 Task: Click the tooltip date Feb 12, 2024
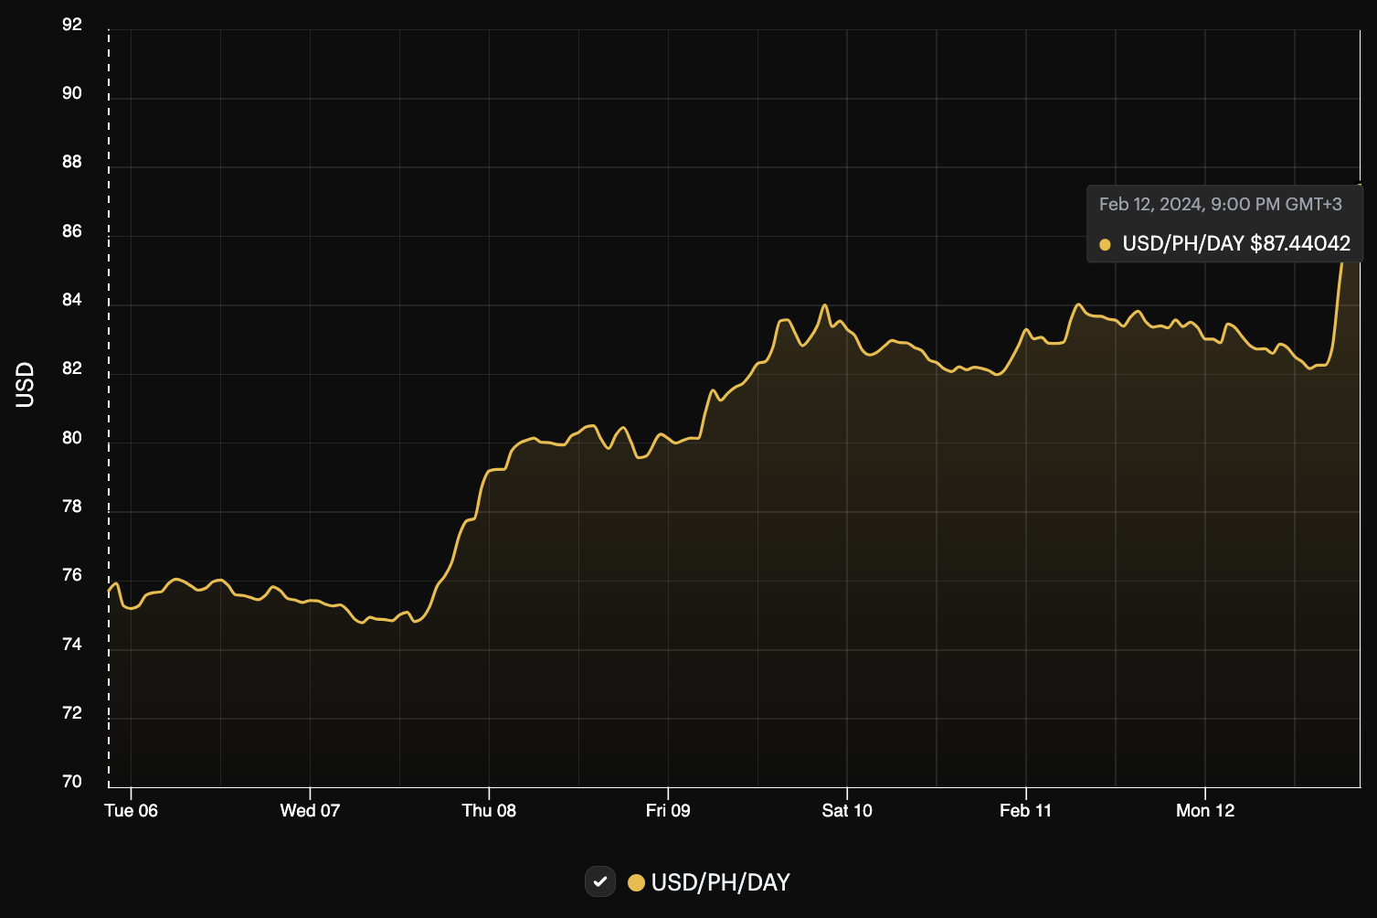click(x=1150, y=204)
